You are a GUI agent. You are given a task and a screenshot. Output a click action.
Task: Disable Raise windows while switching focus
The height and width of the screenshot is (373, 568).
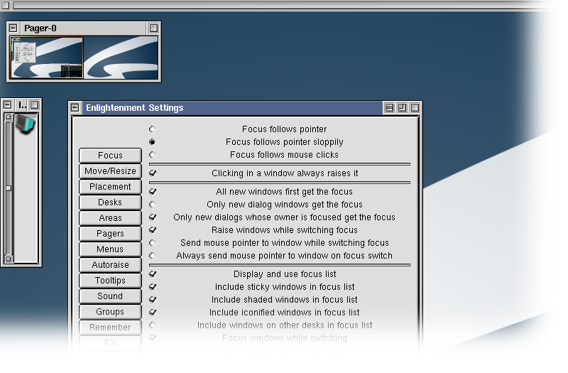click(153, 229)
